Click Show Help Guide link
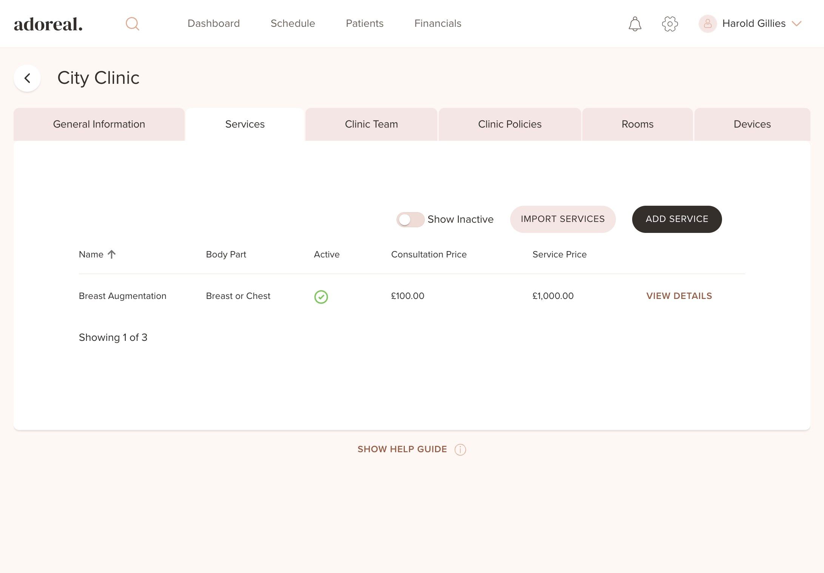Image resolution: width=824 pixels, height=573 pixels. (402, 449)
